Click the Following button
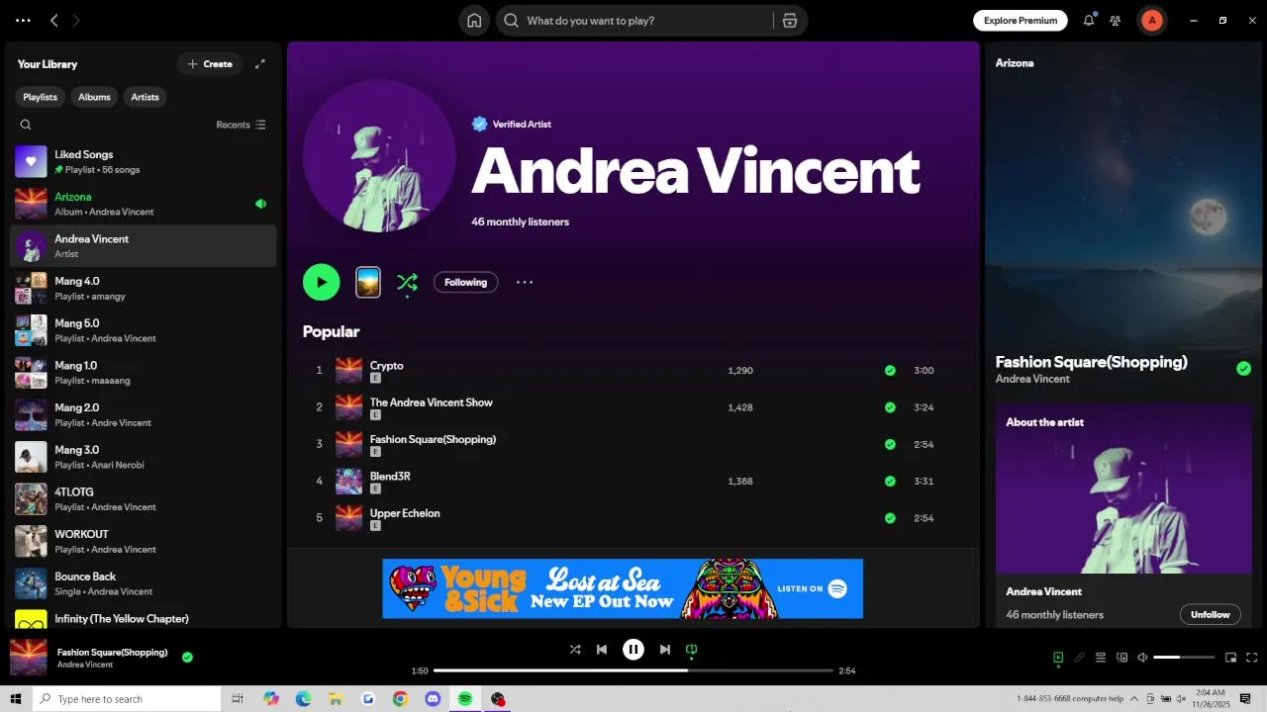Viewport: 1267px width, 712px height. [x=465, y=282]
